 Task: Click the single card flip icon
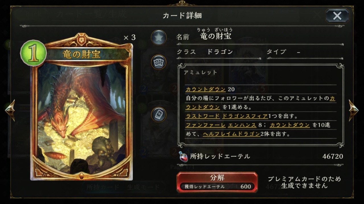tap(159, 114)
